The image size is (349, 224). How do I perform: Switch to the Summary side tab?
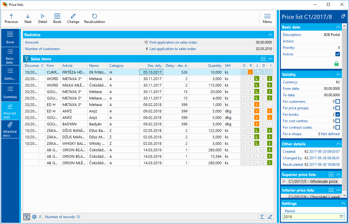[10, 93]
